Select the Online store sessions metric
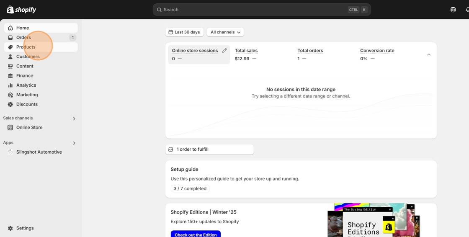 pyautogui.click(x=199, y=54)
